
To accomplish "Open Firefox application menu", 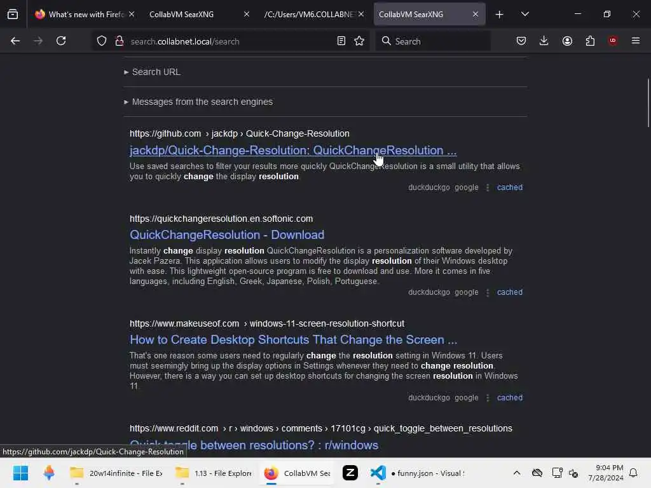I will point(636,41).
